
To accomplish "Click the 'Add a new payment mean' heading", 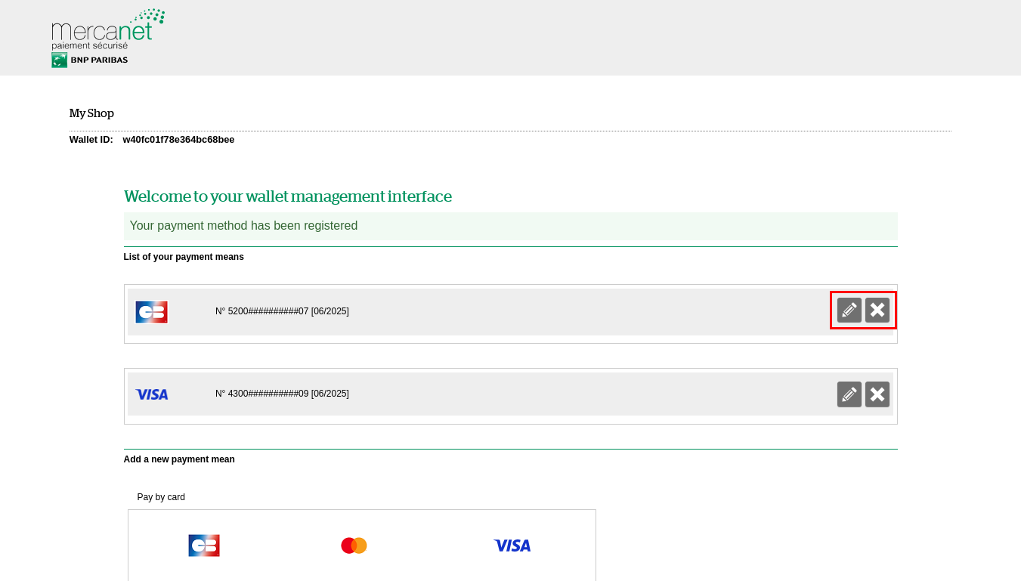I will [179, 459].
